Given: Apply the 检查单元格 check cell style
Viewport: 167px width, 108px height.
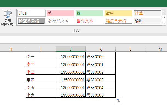Looking at the screenshot, I should click(x=31, y=21).
